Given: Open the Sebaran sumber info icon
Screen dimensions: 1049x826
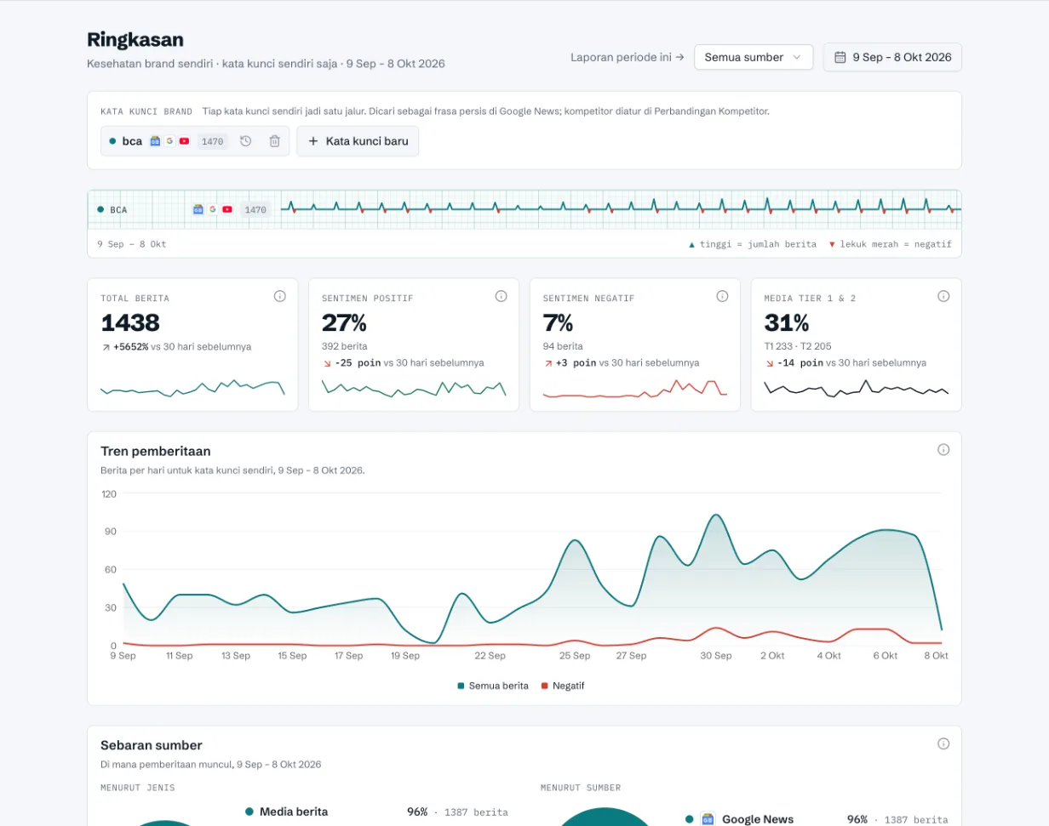Looking at the screenshot, I should point(943,743).
